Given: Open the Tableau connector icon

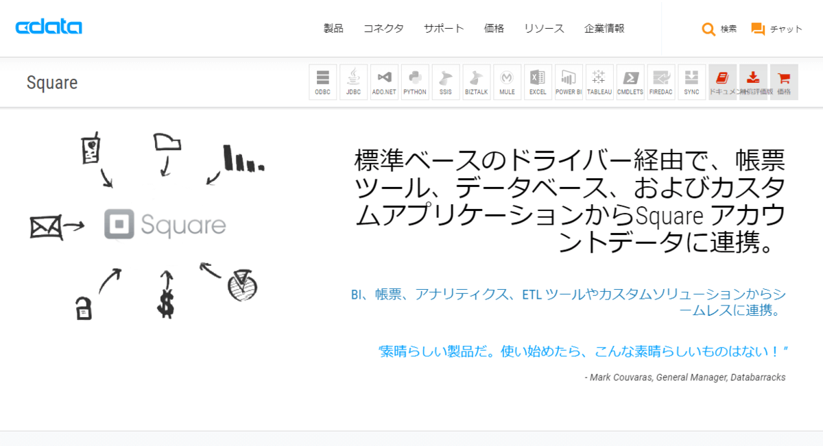Looking at the screenshot, I should coord(599,82).
